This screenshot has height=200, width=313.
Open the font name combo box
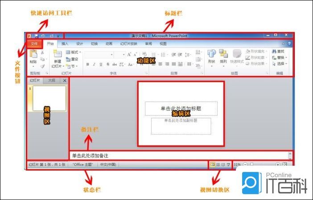click(99, 54)
